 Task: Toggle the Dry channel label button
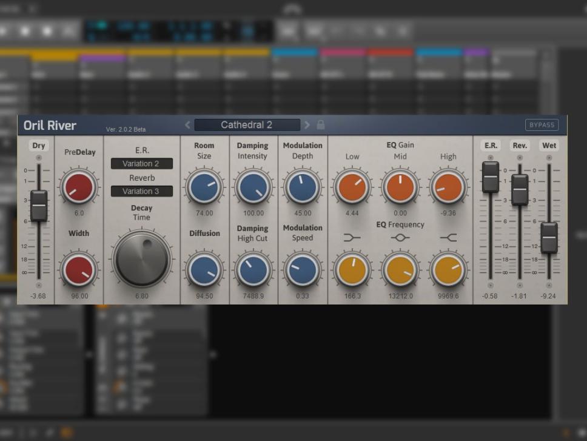(39, 146)
